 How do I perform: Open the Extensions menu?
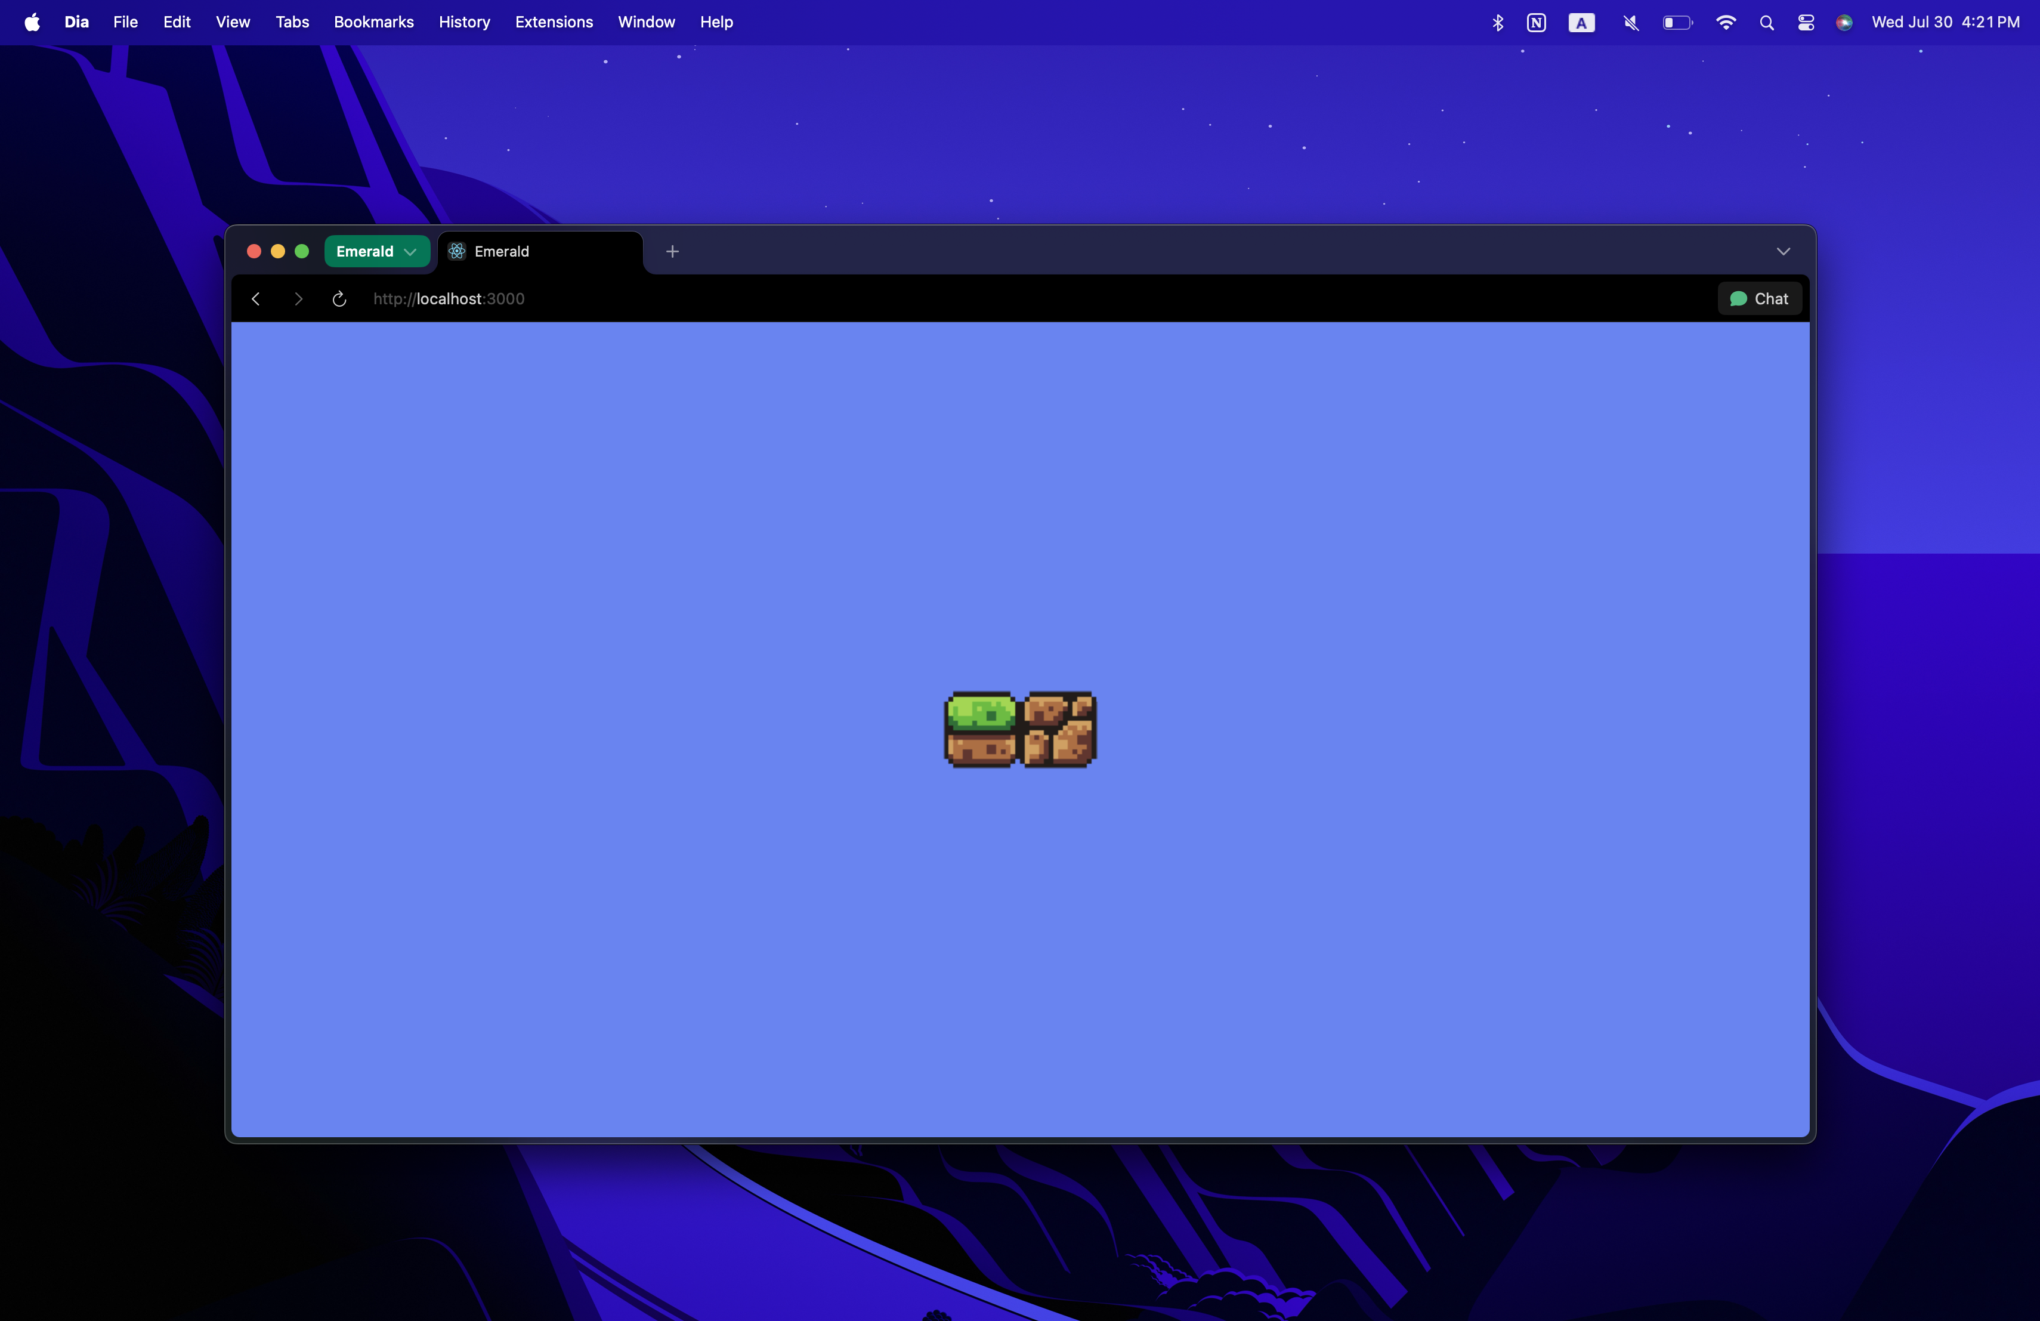coord(554,22)
